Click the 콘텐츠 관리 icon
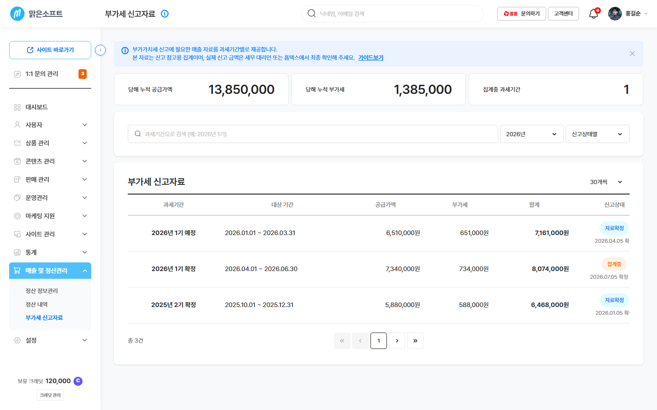The image size is (657, 410). (x=17, y=161)
